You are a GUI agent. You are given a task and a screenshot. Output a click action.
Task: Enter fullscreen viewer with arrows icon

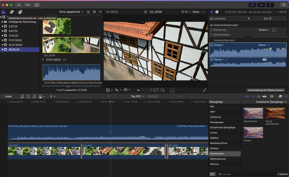205,90
